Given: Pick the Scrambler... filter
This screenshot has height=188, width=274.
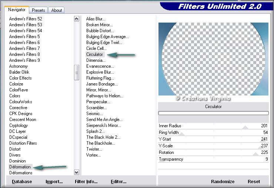Looking at the screenshot, I should click(x=97, y=108).
